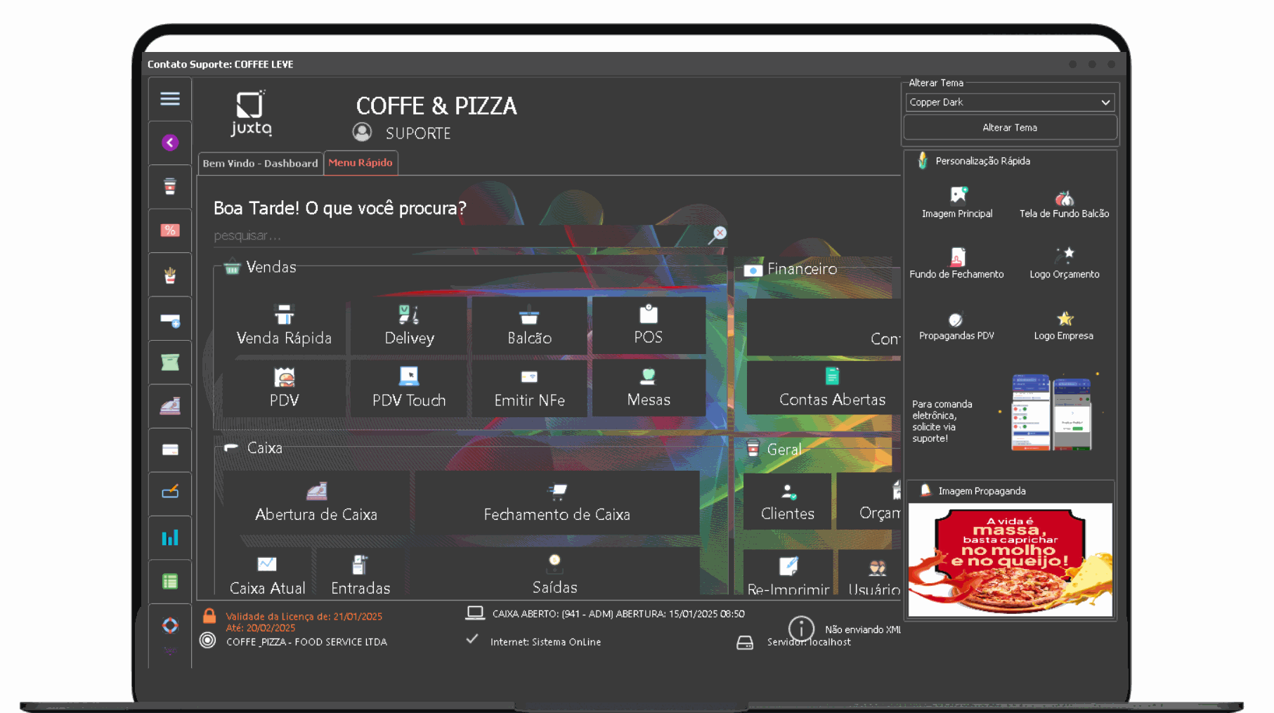The width and height of the screenshot is (1274, 713).
Task: Expand the Copper Dark theme dropdown
Action: (1105, 103)
